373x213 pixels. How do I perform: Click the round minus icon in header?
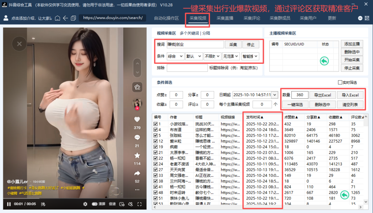pyautogui.click(x=360, y=18)
